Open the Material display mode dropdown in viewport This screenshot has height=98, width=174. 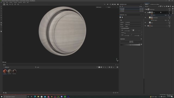[x=113, y=7]
